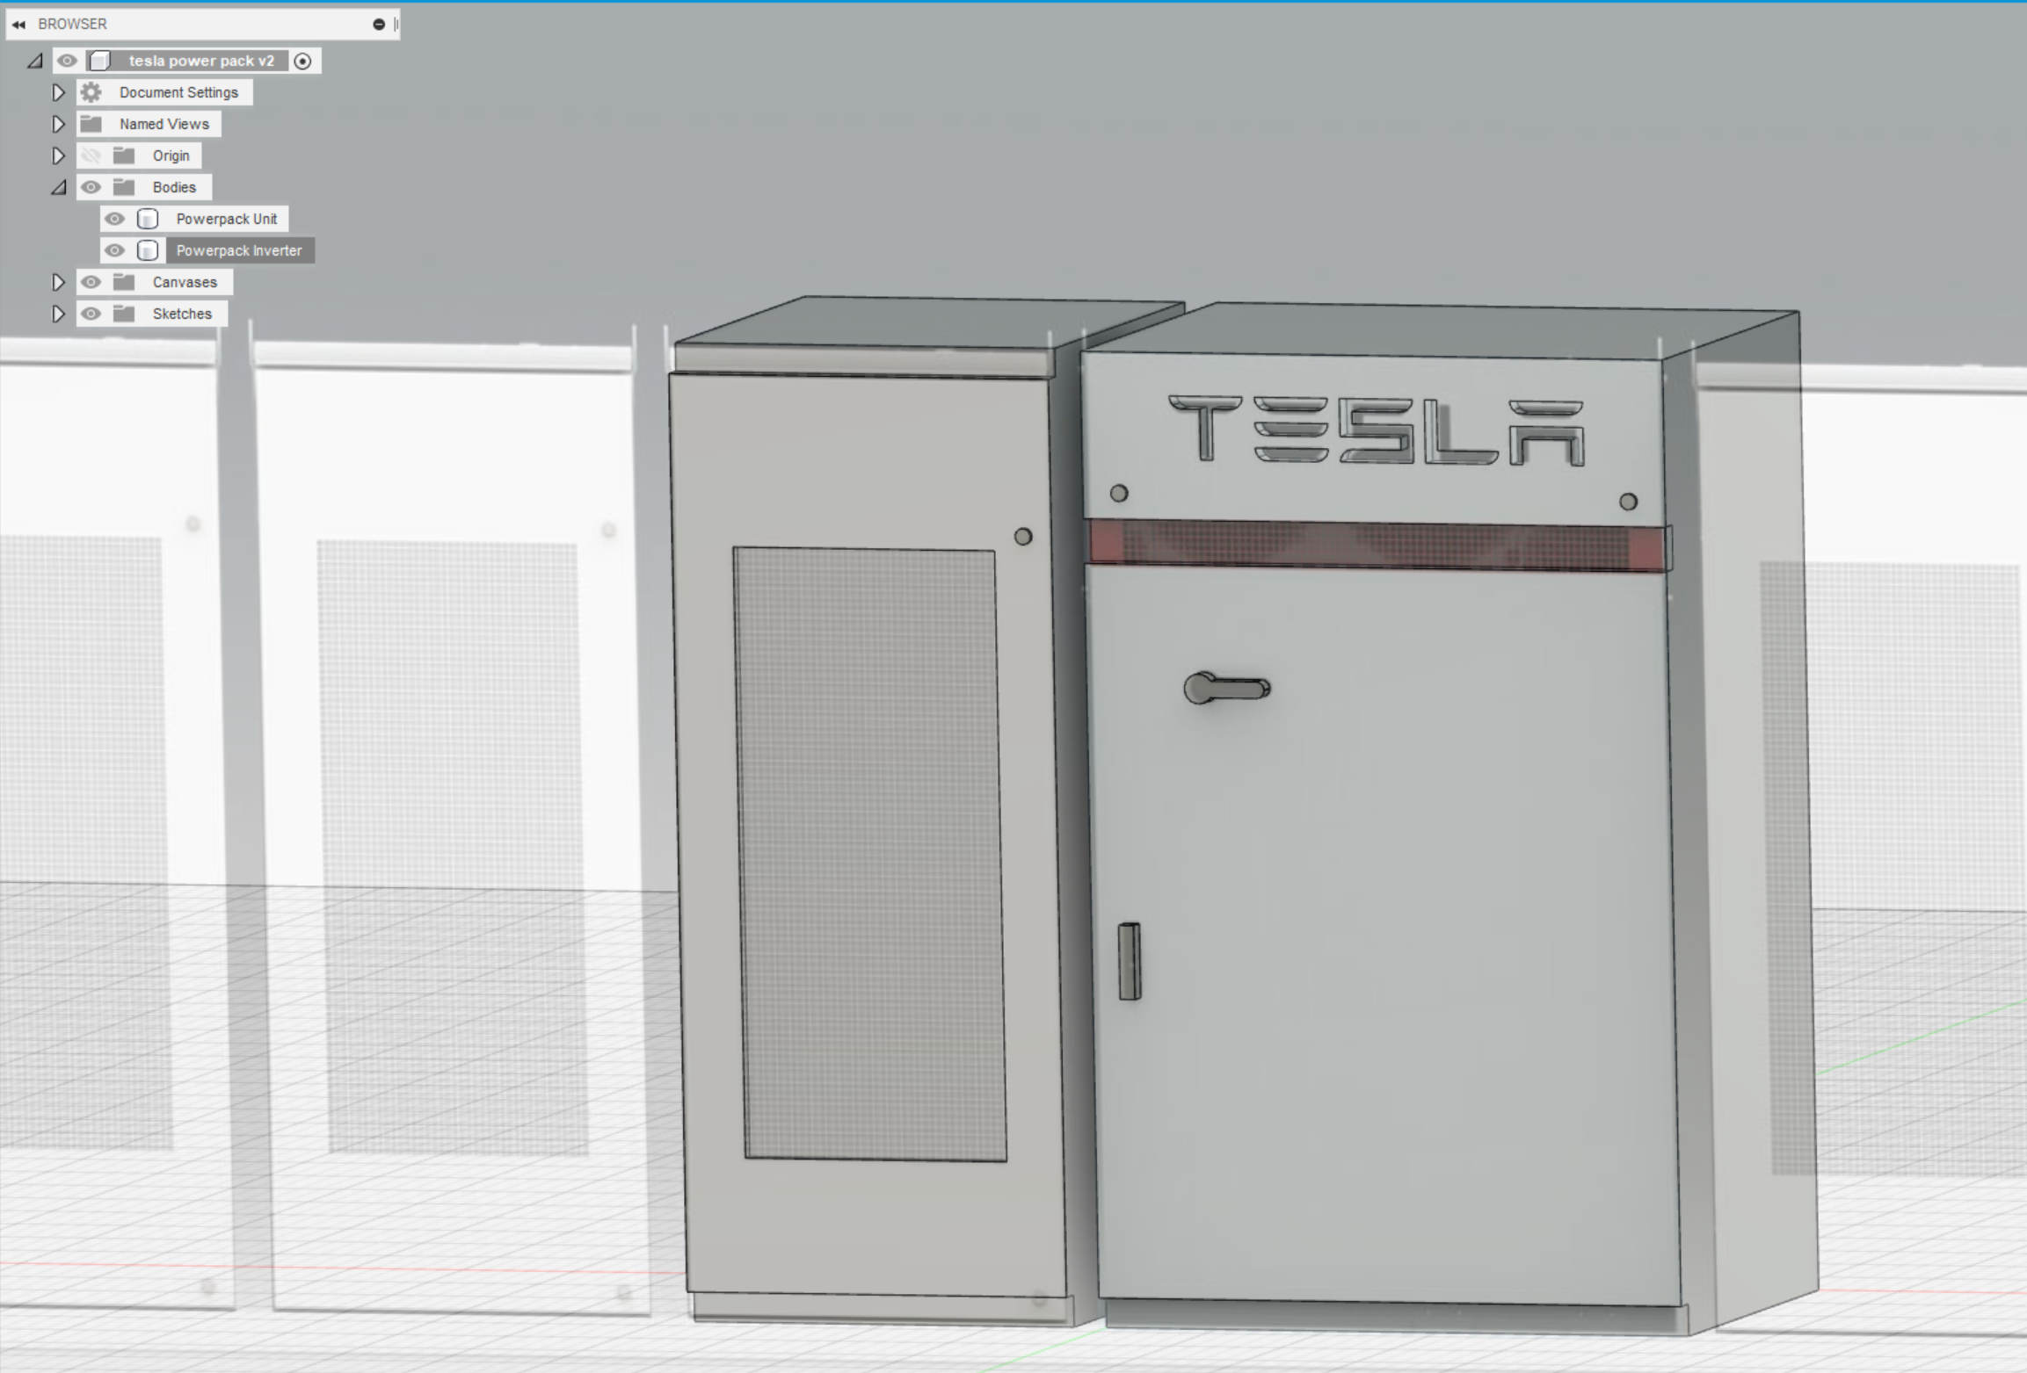Hide all Bodies with eye icon
2027x1373 pixels.
click(x=91, y=187)
